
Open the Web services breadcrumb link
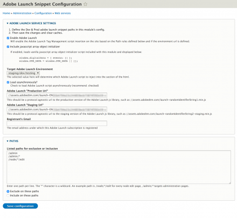click(62, 13)
